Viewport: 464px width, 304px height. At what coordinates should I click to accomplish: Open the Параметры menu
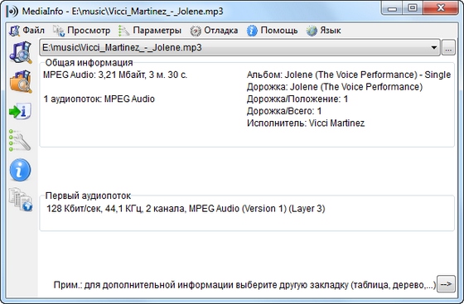pos(157,30)
